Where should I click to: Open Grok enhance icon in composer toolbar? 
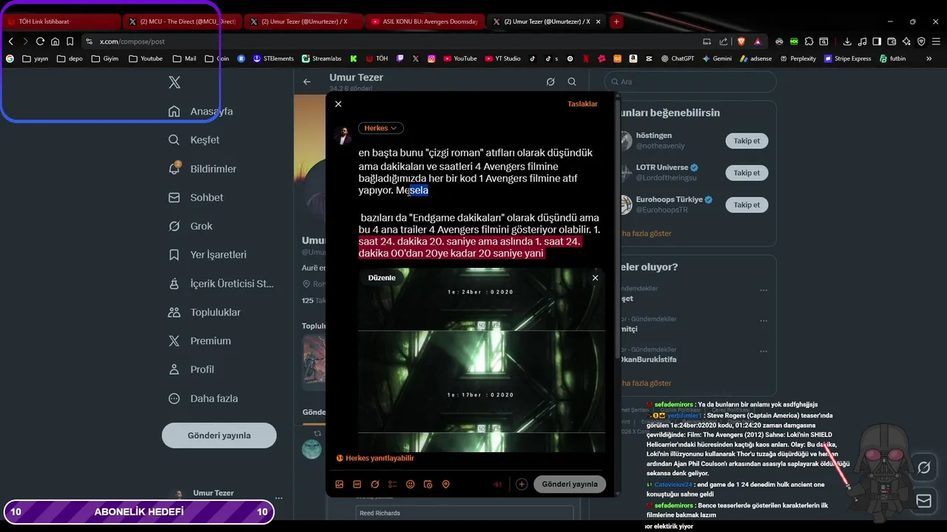pyautogui.click(x=375, y=484)
